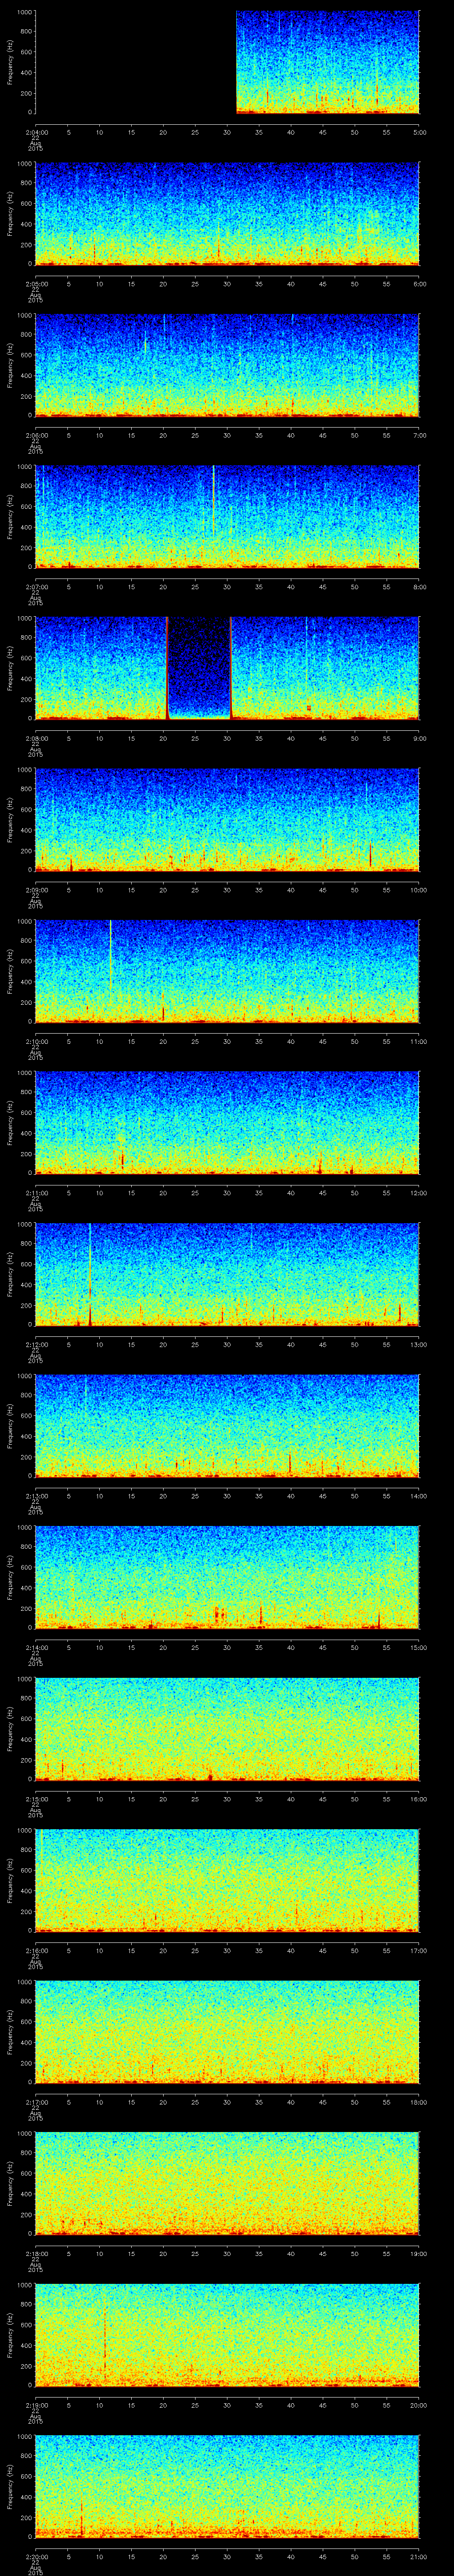This screenshot has height=2576, width=454.
Task: Click the empty black region of the 2:04:00 panel
Action: tap(136, 63)
